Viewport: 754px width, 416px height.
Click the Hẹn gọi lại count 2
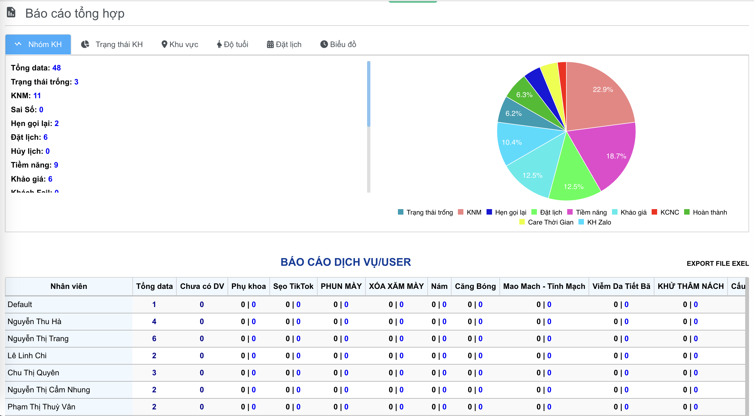coord(56,123)
